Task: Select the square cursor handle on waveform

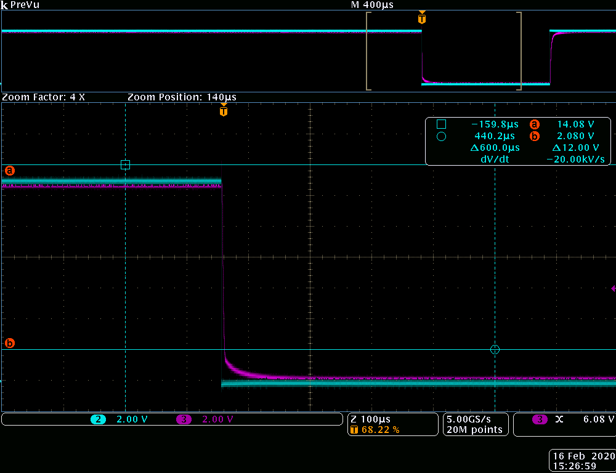Action: coord(126,164)
